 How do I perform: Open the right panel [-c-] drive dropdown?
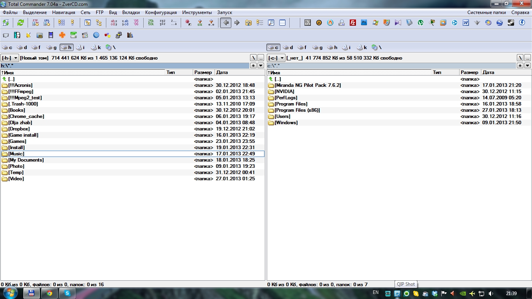(x=276, y=58)
